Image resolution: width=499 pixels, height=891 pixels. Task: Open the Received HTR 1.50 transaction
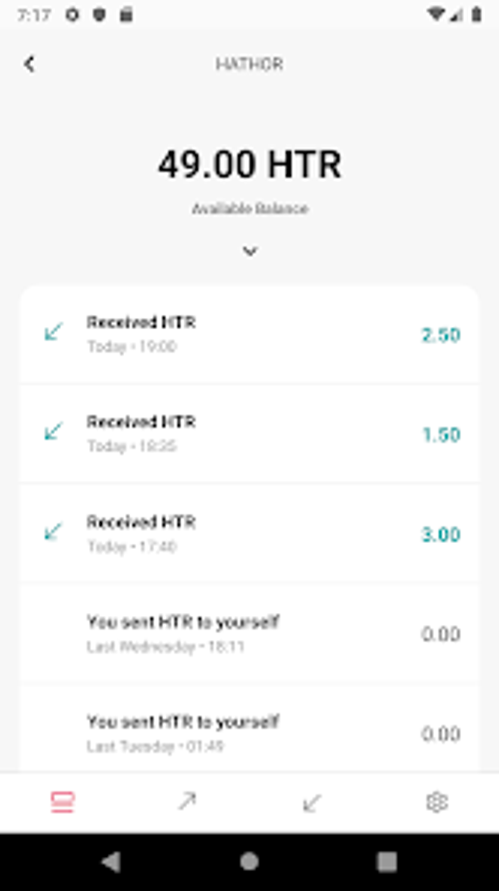pos(249,434)
